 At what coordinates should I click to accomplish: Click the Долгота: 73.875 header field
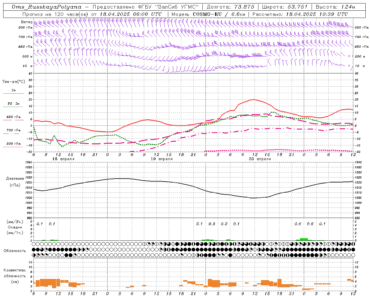click(x=230, y=7)
